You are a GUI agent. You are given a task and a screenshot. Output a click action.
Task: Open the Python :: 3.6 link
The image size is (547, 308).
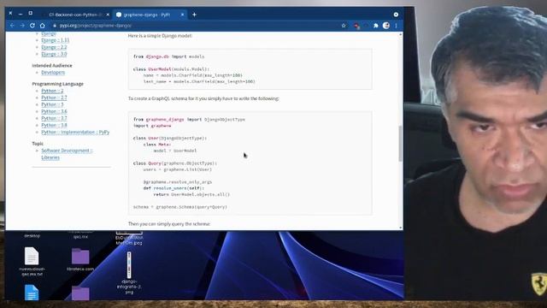(54, 111)
